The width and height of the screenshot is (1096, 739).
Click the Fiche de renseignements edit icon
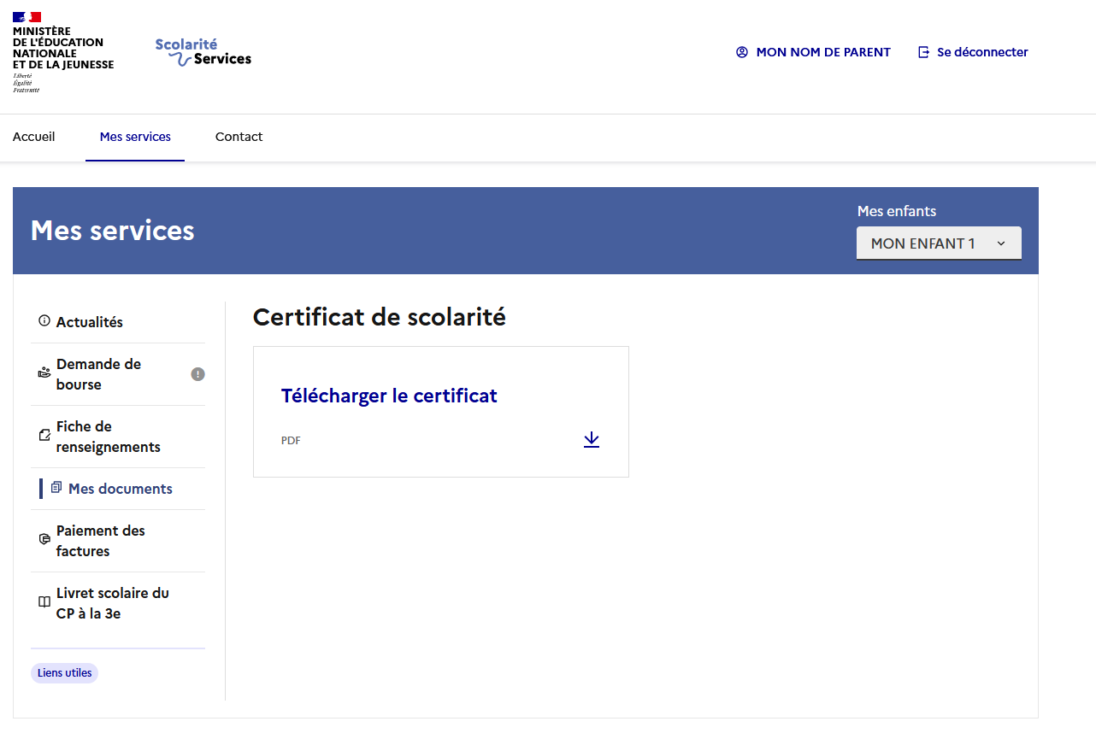44,436
